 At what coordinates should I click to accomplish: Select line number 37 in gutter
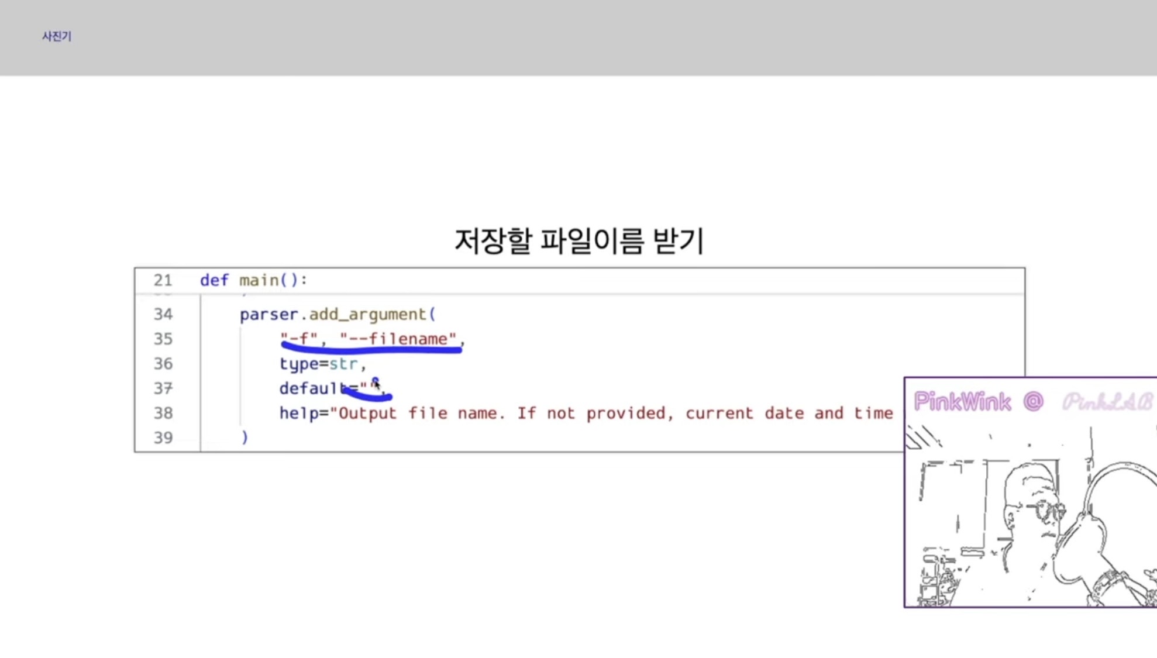point(163,388)
